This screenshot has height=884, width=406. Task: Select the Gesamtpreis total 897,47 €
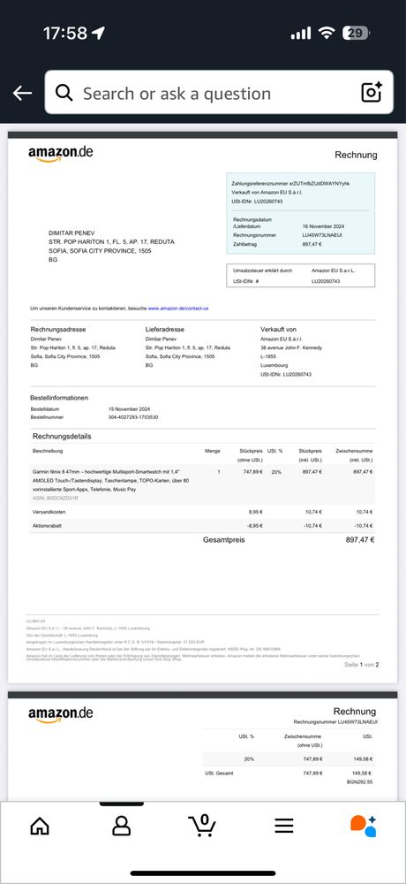(360, 540)
